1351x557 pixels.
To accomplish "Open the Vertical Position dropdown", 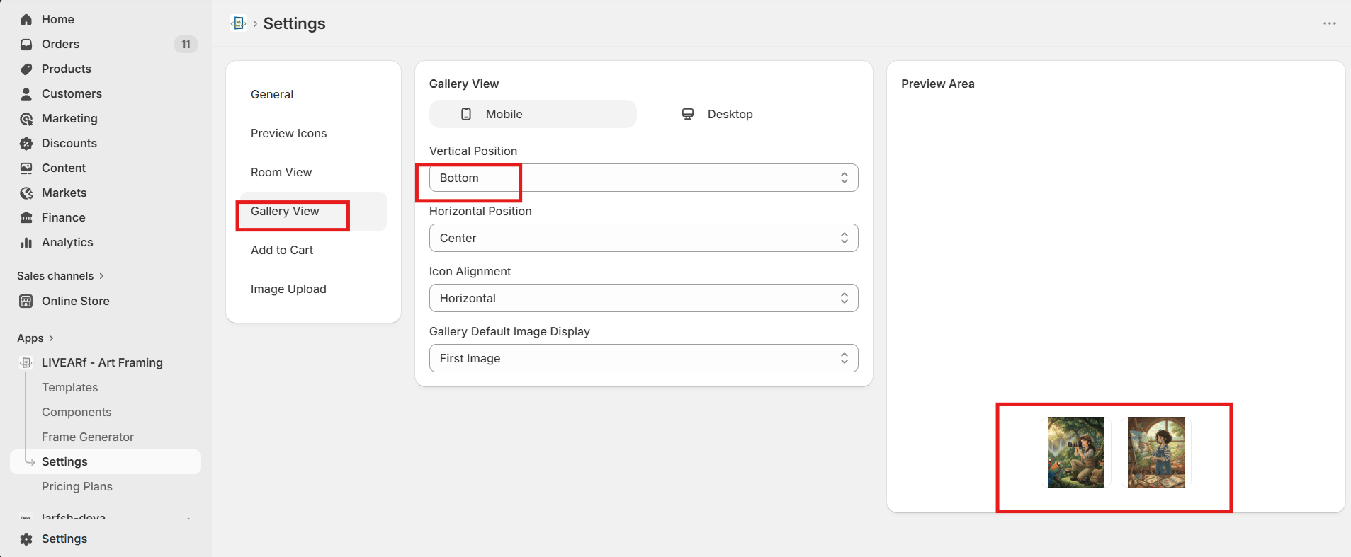I will pos(643,178).
